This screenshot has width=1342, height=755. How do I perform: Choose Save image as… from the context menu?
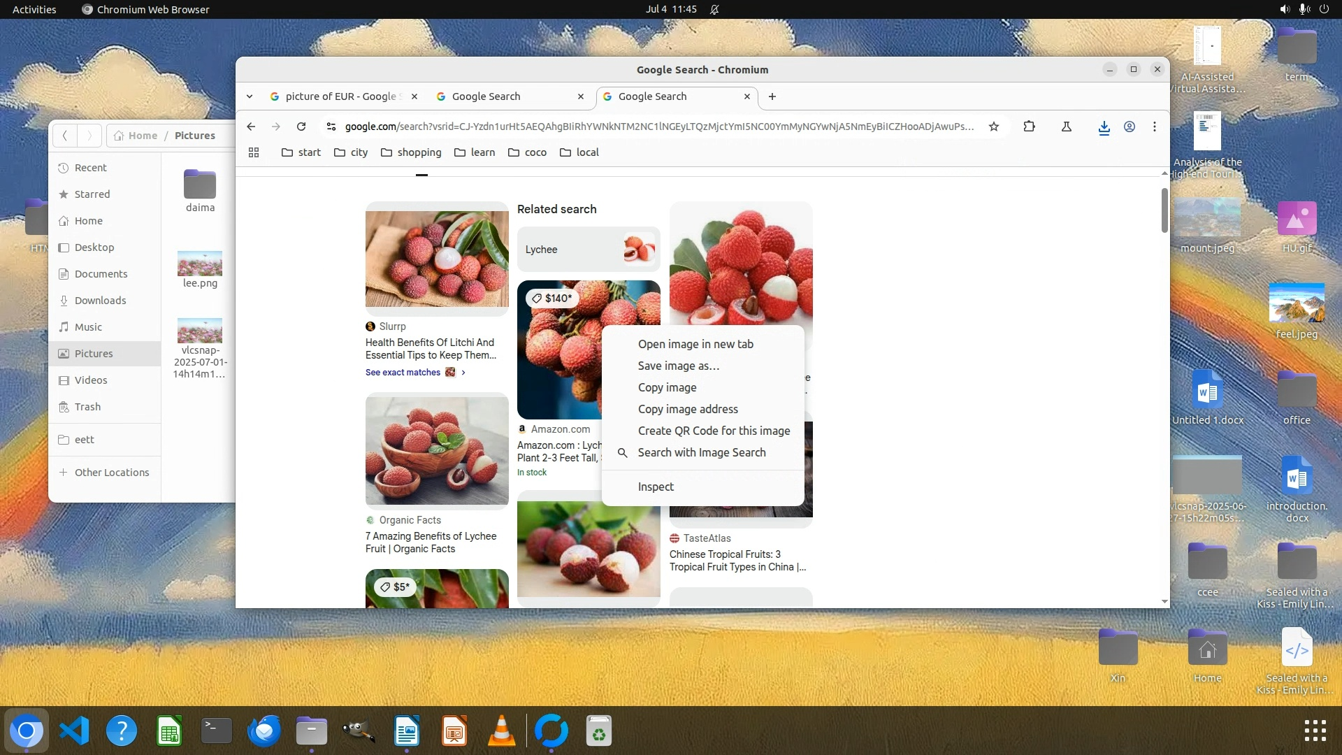[678, 366]
